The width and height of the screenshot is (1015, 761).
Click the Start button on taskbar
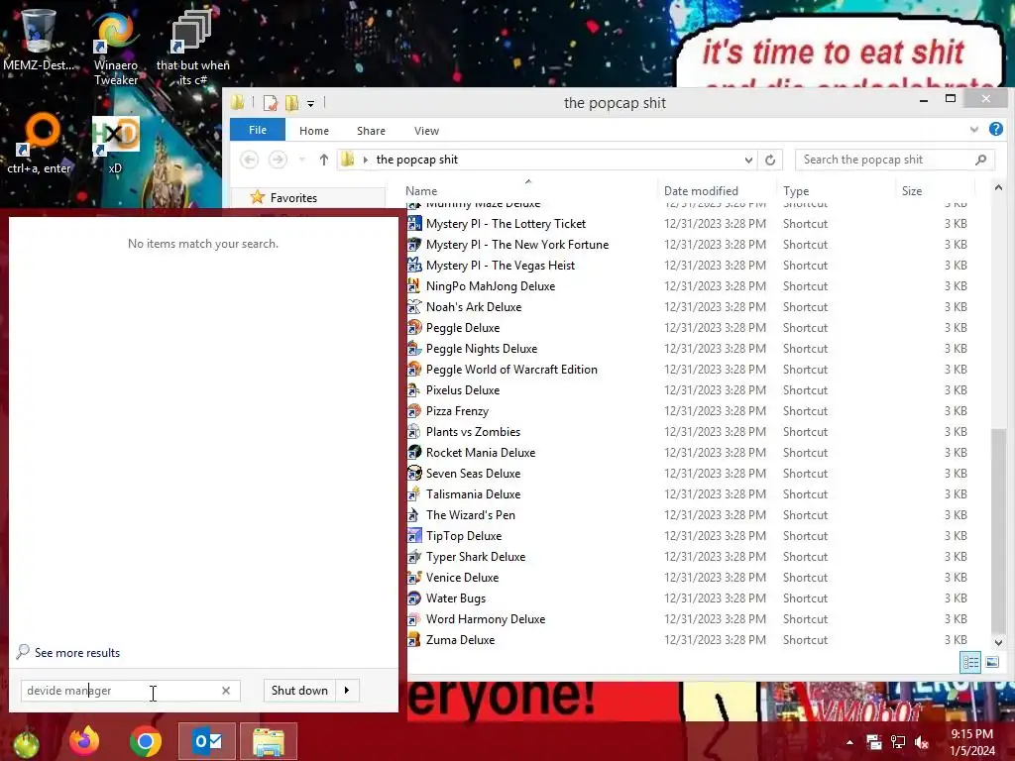coord(26,742)
